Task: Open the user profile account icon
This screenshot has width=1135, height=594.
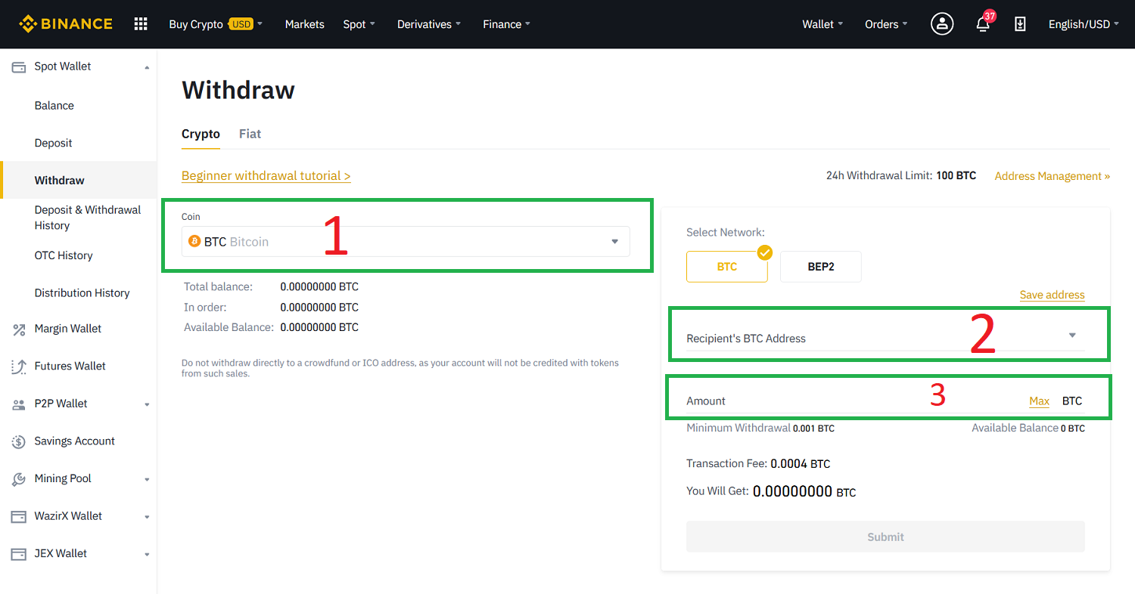Action: point(942,24)
